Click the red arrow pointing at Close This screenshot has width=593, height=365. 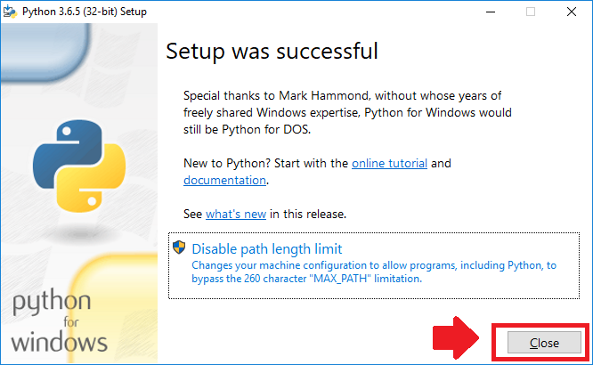pyautogui.click(x=456, y=337)
